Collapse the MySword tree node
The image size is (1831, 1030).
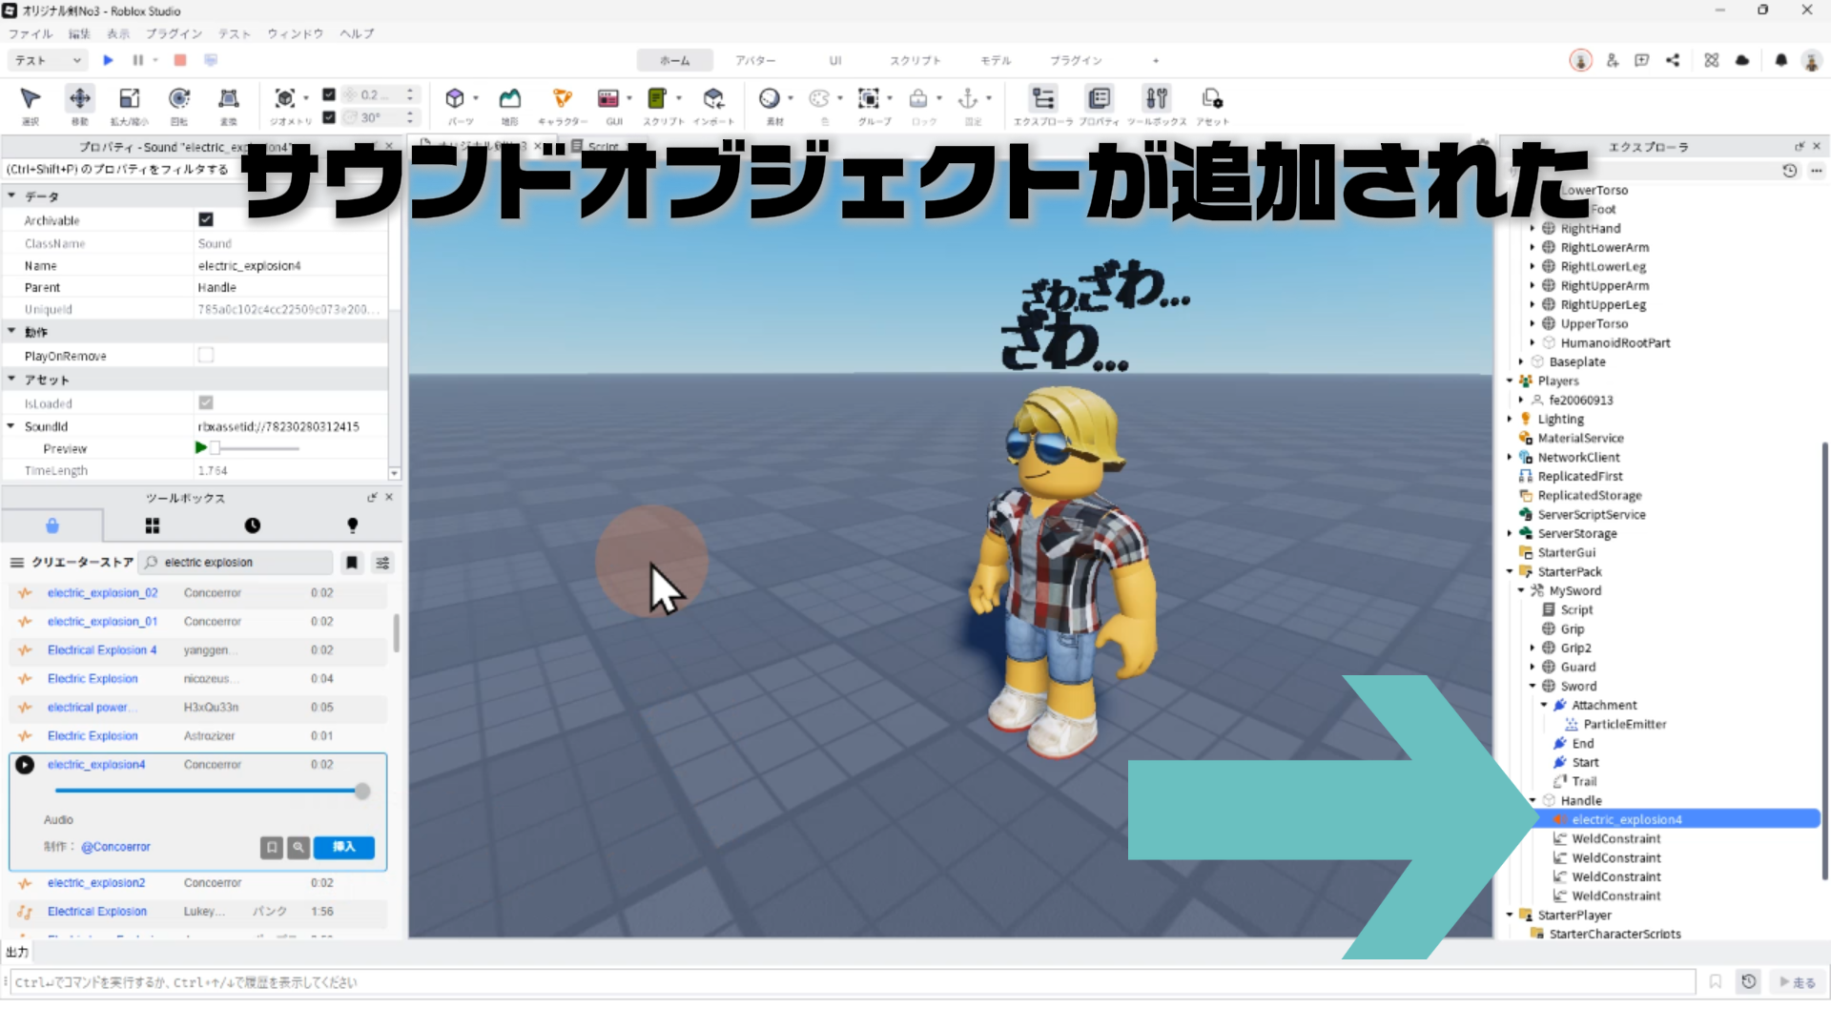(x=1521, y=590)
